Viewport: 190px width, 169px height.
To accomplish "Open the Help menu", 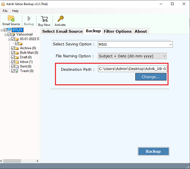I will click(x=15, y=11).
